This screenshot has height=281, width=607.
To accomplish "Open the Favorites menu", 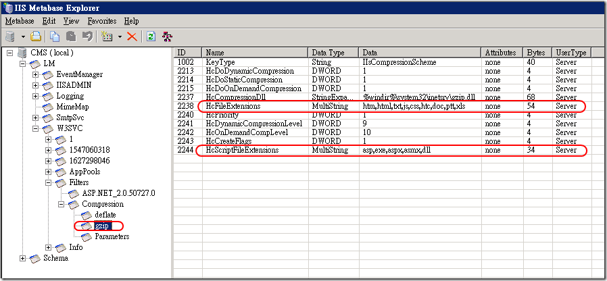I will coord(101,21).
